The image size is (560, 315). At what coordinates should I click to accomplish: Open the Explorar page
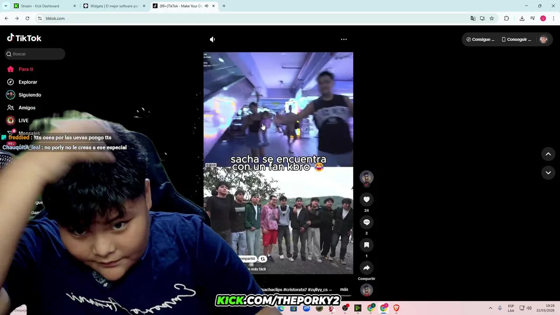(22, 82)
